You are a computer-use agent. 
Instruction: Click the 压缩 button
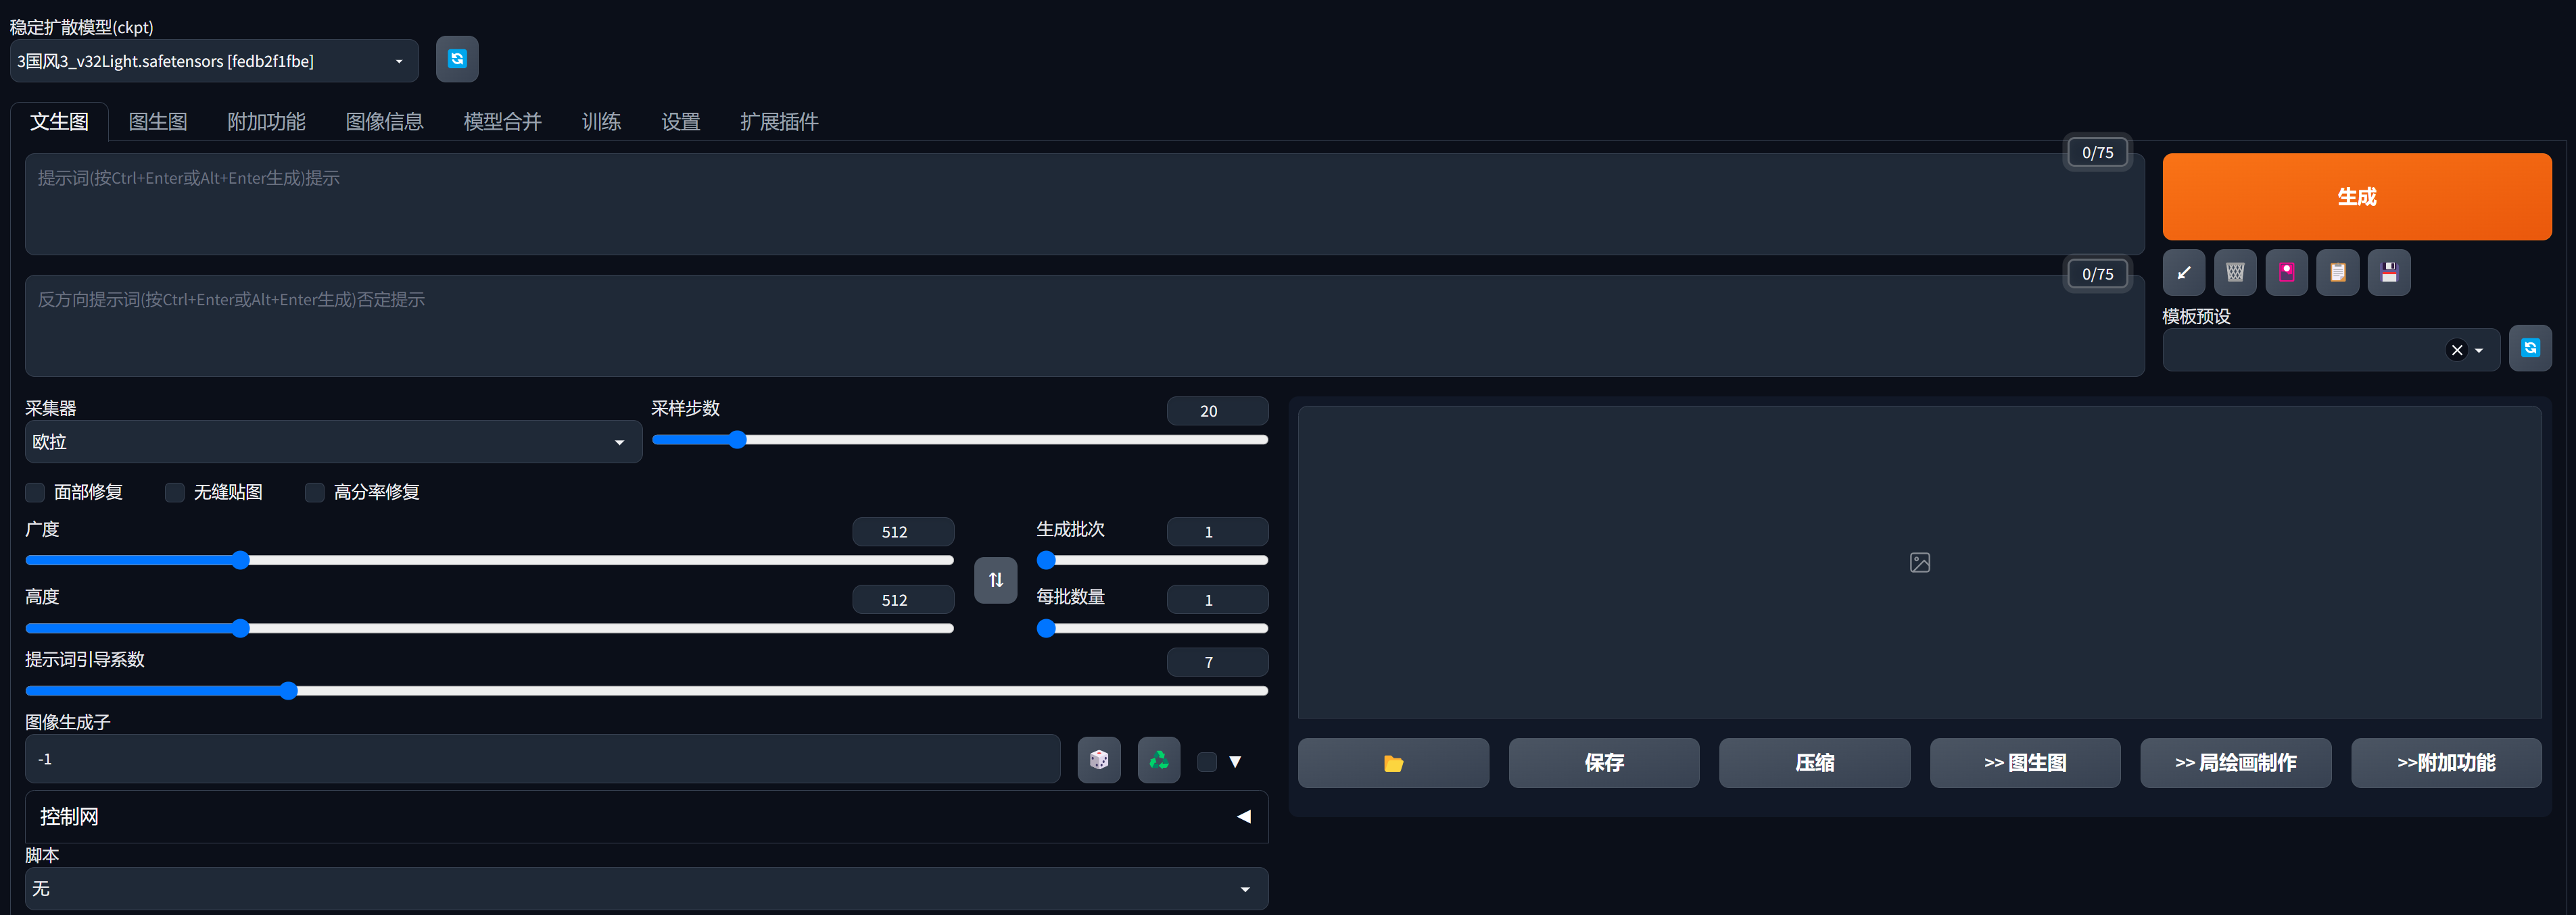[x=1814, y=763]
